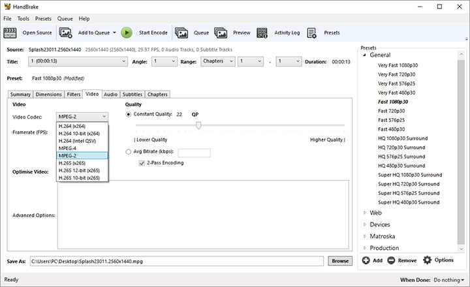
Task: Open the Tools menu
Action: pos(23,19)
